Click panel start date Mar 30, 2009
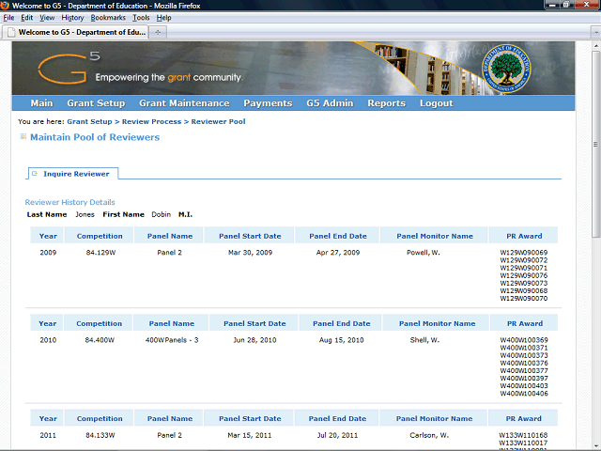 pyautogui.click(x=251, y=253)
